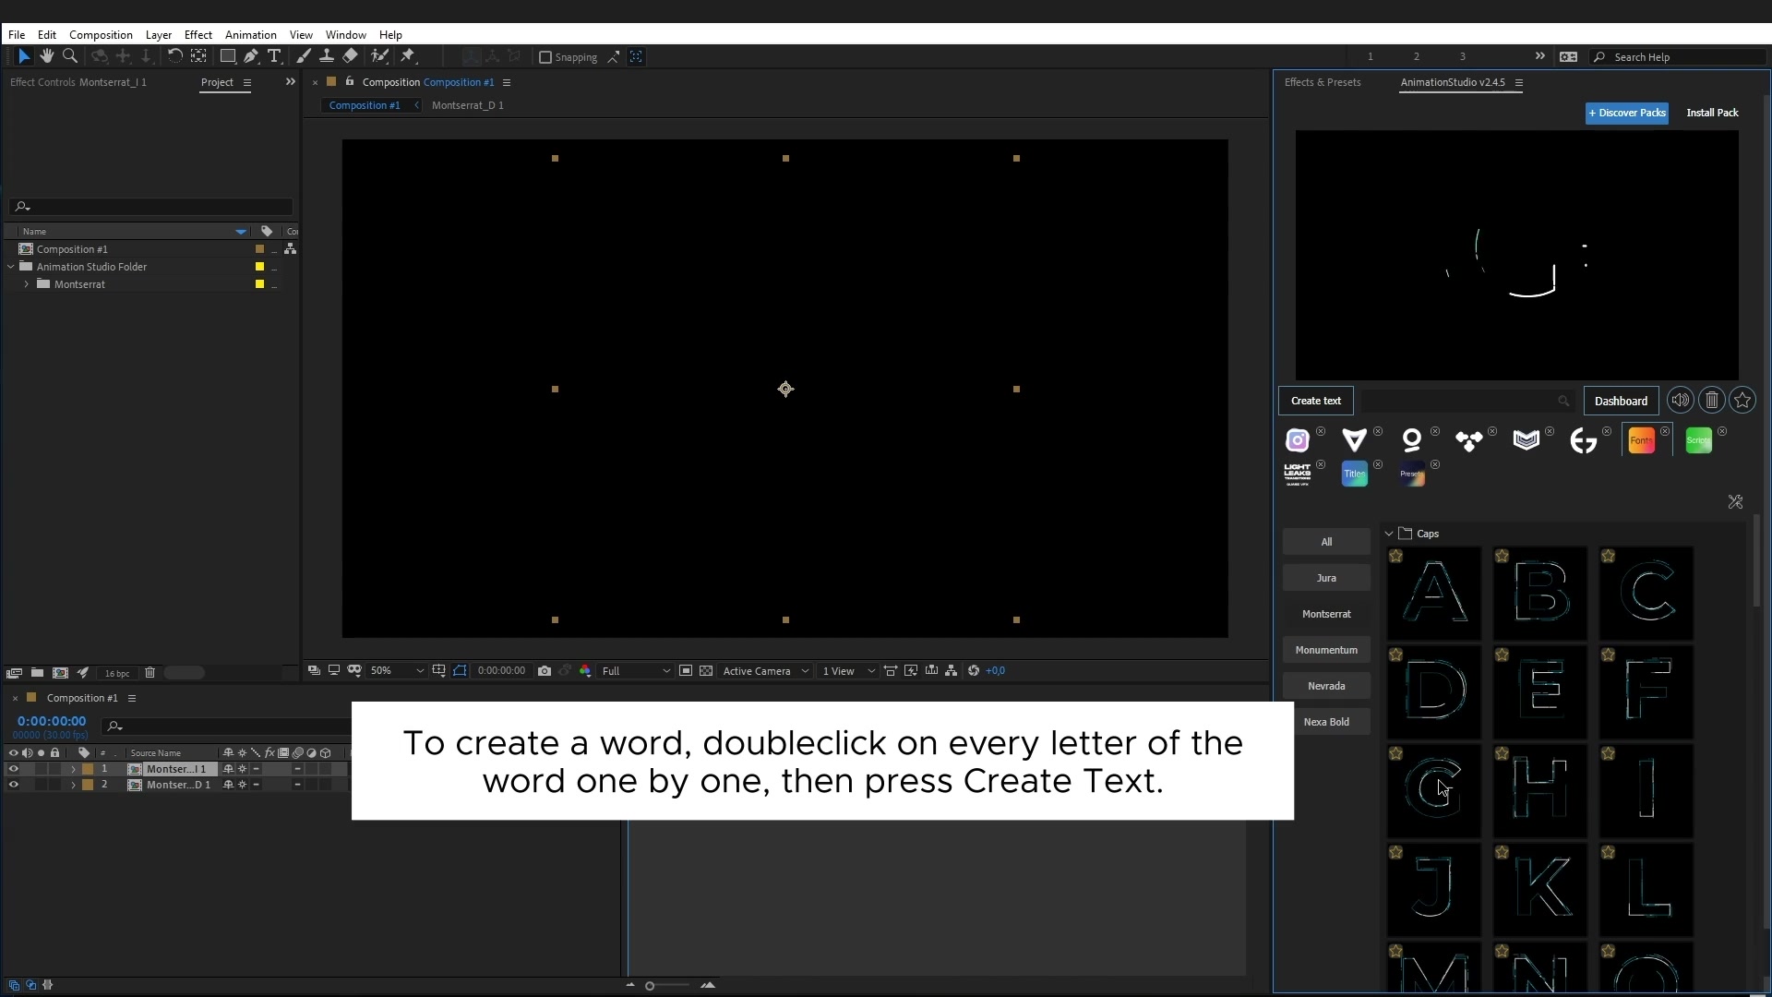This screenshot has height=997, width=1772.
Task: Select the Brush tool
Action: tap(304, 56)
